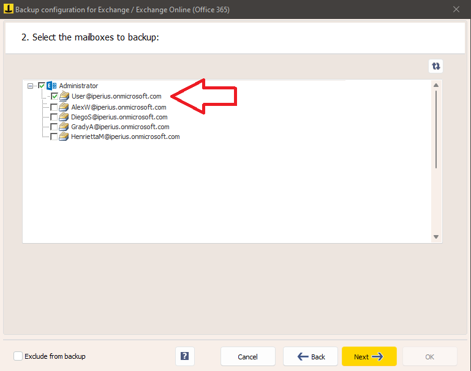The width and height of the screenshot is (471, 371).
Task: Select the Administrator label in the tree
Action: [78, 86]
